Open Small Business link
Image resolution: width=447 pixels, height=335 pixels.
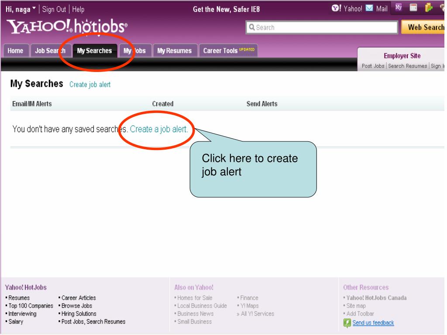(x=194, y=321)
